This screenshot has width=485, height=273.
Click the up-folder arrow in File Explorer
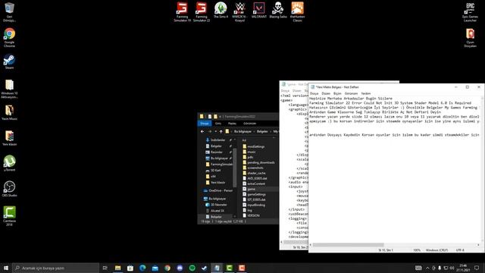pyautogui.click(x=221, y=131)
